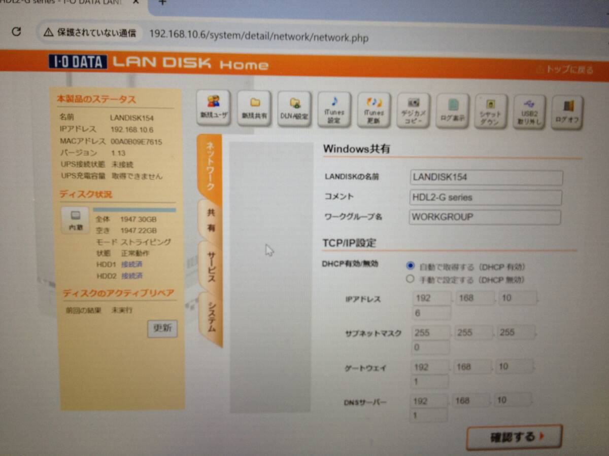Click the シャットダウン icon button
609x456 pixels.
coord(491,111)
